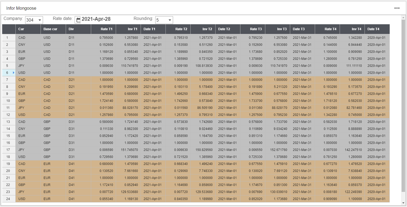Screen dimensions: 407x207
Task: Click Rate T1 value 0.191950 in row 8
Action: (104, 87)
